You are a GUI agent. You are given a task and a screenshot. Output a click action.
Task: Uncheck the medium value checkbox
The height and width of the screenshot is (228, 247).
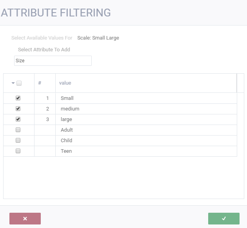[x=18, y=109]
